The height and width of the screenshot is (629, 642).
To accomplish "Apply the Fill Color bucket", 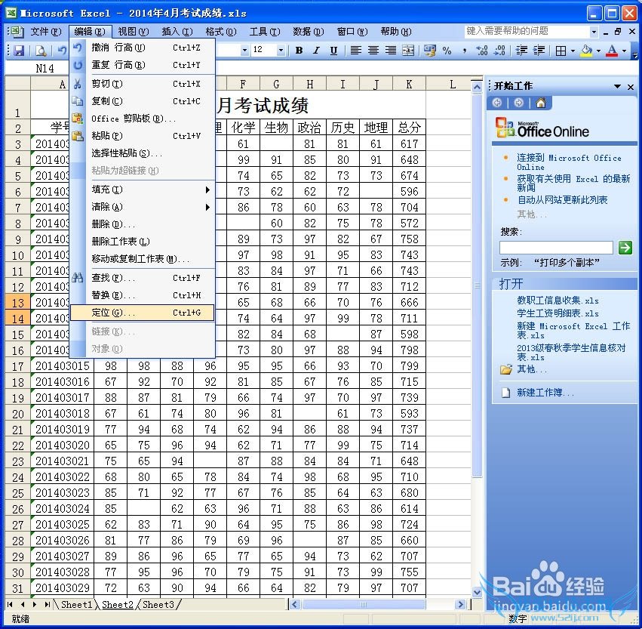I will [x=587, y=51].
